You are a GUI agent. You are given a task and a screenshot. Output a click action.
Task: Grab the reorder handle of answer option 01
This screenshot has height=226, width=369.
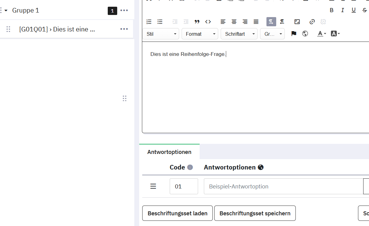153,186
